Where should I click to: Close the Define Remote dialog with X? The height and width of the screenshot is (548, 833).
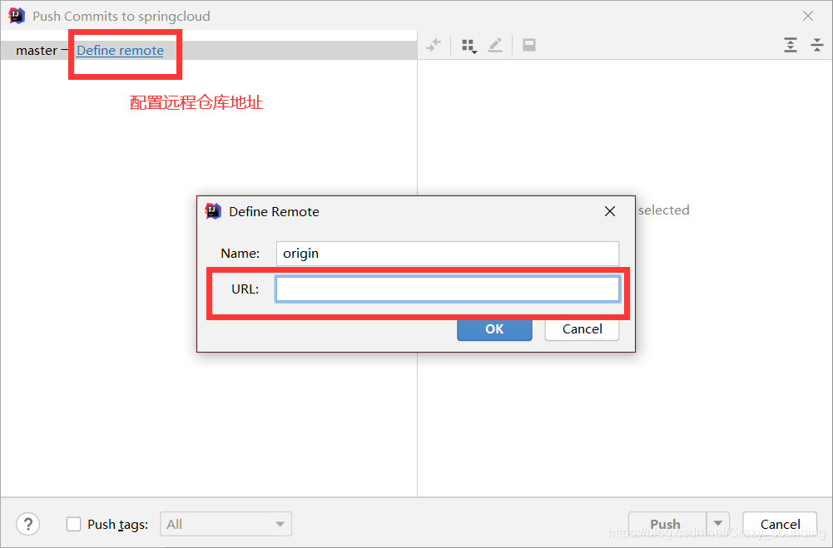pyautogui.click(x=610, y=211)
